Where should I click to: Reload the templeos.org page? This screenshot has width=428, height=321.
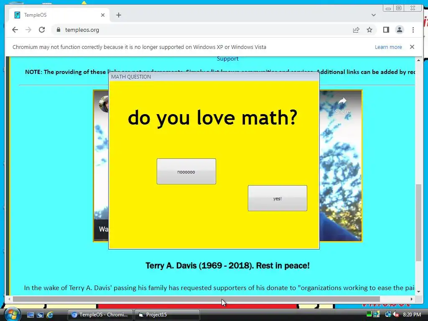[x=42, y=30]
